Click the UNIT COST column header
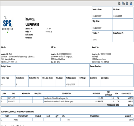 coord(96,93)
